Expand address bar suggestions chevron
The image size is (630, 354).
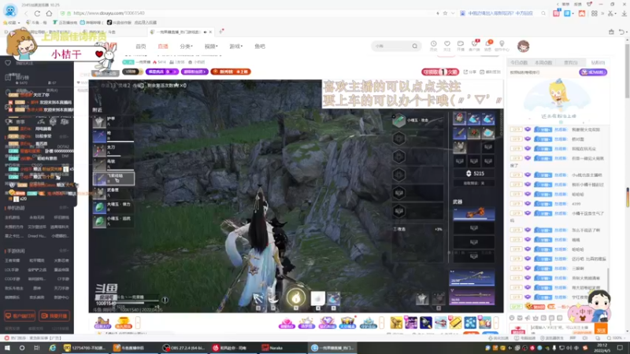(453, 13)
